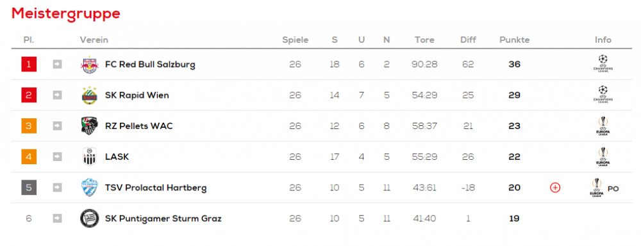Image resolution: width=641 pixels, height=246 pixels.
Task: Expand red plus info for Hartberg
Action: pos(555,188)
